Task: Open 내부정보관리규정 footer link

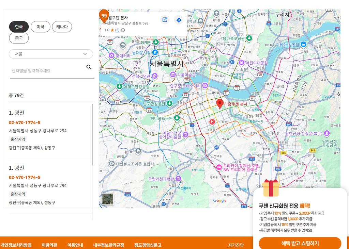Action: pos(109,245)
